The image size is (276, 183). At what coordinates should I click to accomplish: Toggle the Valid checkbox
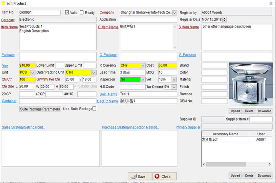(x=67, y=12)
